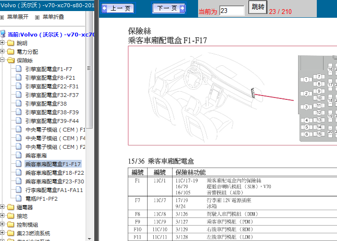Click the 右後車門模組 (RDM) table entry
The width and height of the screenshot is (337, 241).
pyautogui.click(x=230, y=229)
